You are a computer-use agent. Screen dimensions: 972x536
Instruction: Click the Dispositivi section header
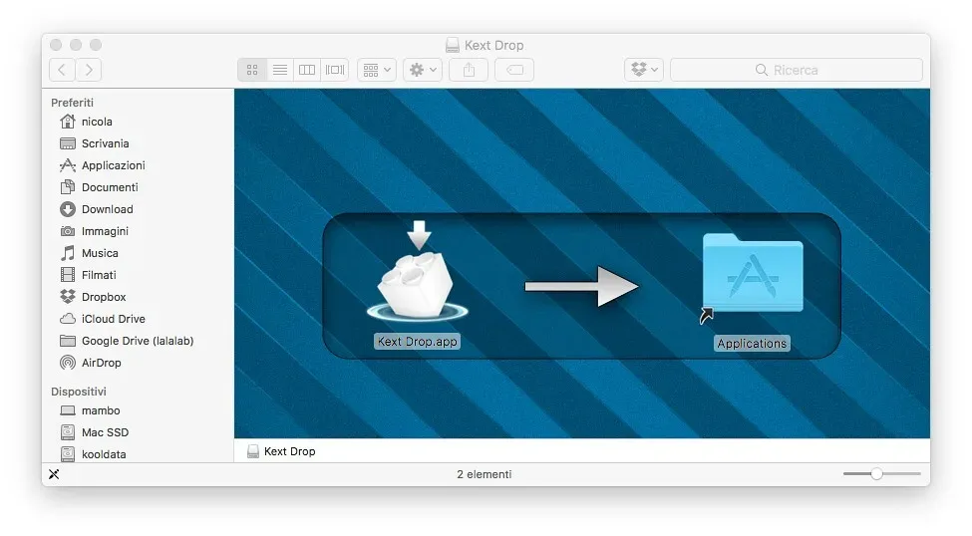click(x=78, y=392)
